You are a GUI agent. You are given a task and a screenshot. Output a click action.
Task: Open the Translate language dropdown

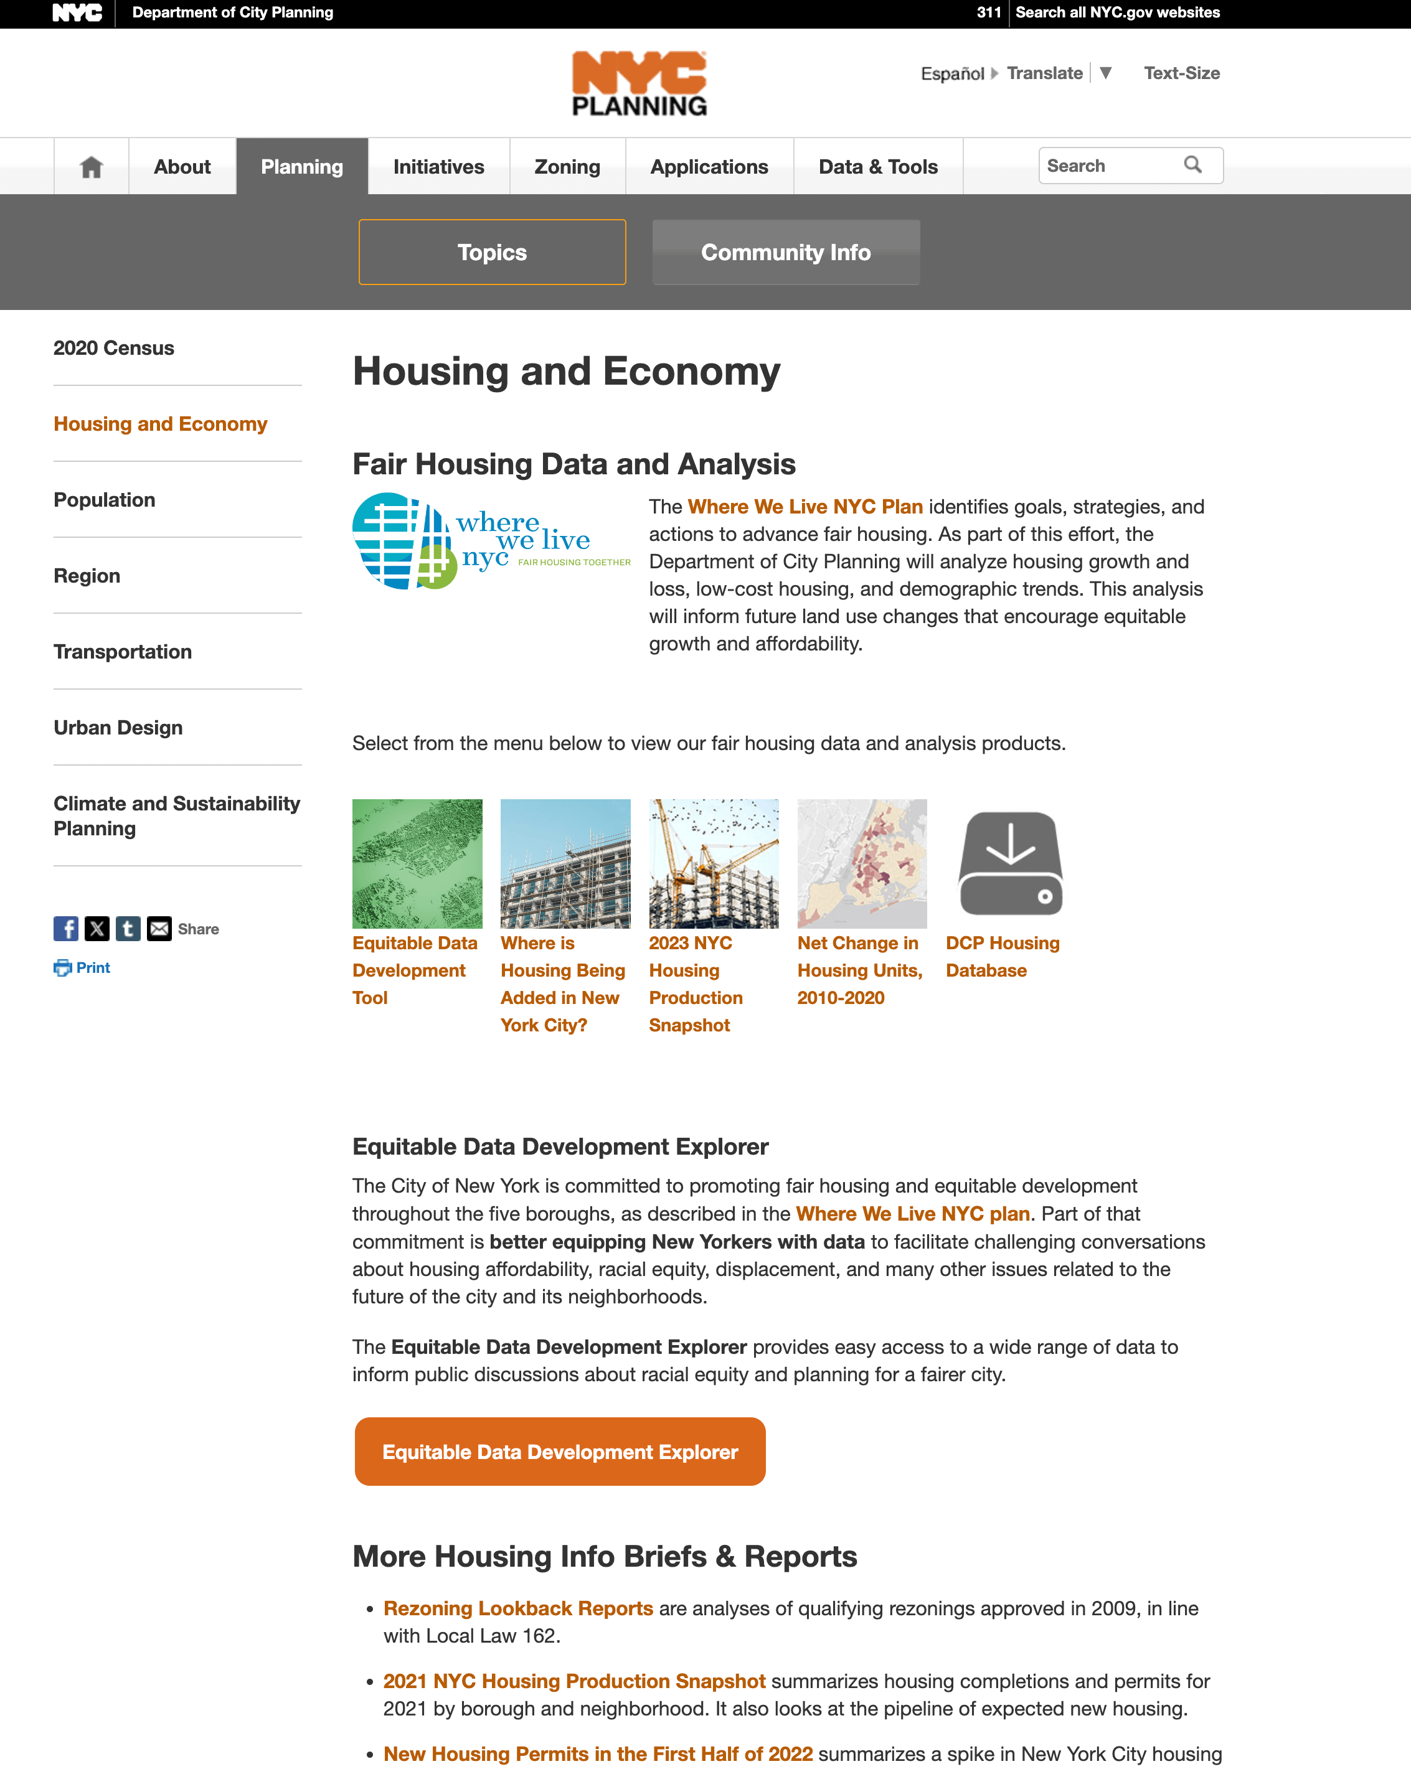(1107, 72)
